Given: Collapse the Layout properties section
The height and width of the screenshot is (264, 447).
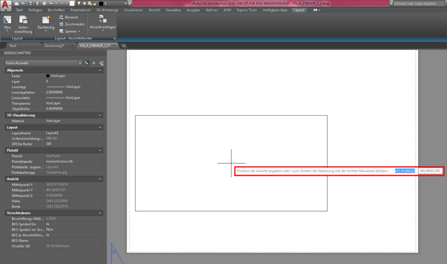Looking at the screenshot, I should [100, 127].
